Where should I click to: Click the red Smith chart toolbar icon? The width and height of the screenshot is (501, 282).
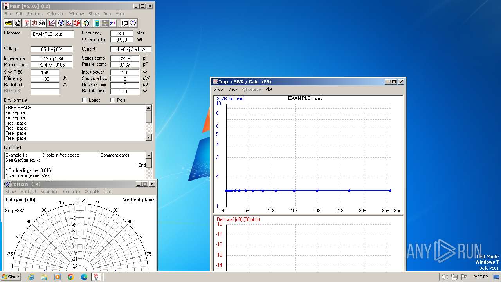[x=77, y=23]
